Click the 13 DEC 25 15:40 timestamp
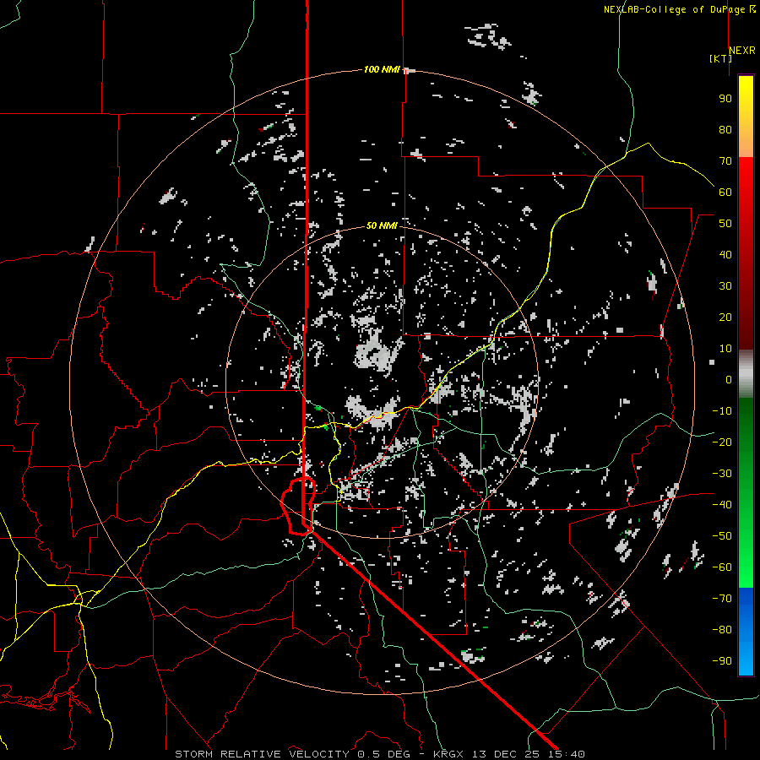Screen dimensions: 760x760 [527, 754]
